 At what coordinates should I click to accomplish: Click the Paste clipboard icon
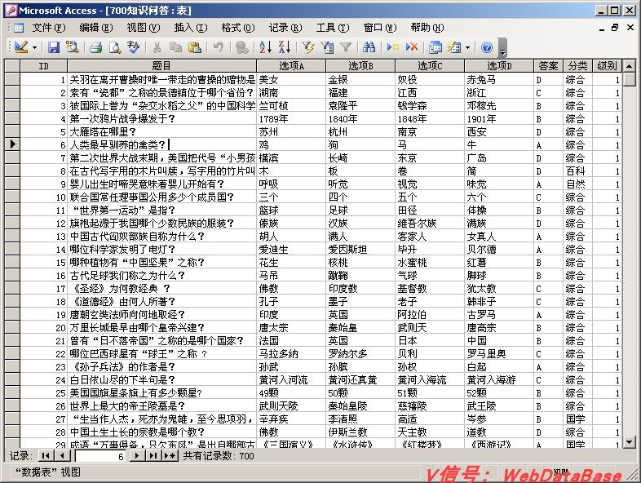point(195,47)
